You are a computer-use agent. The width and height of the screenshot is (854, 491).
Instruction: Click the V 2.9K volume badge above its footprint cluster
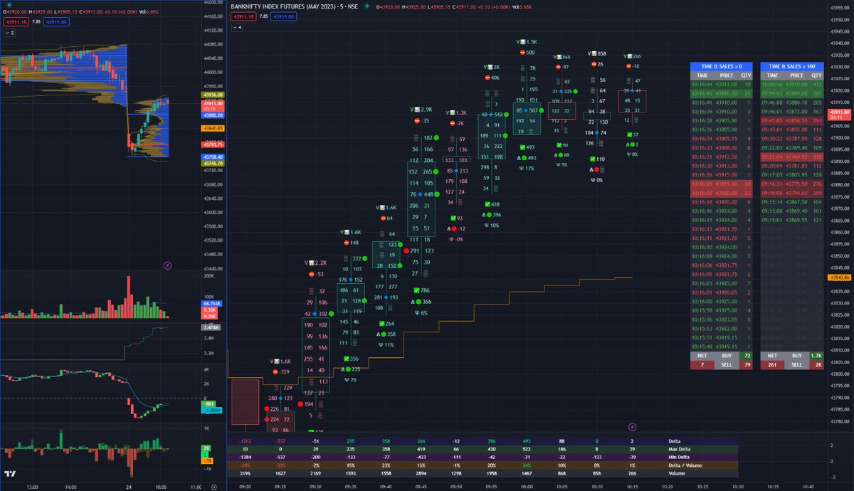[420, 110]
